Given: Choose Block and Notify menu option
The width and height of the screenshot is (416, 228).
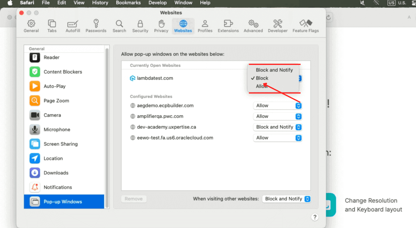Looking at the screenshot, I should (x=274, y=70).
